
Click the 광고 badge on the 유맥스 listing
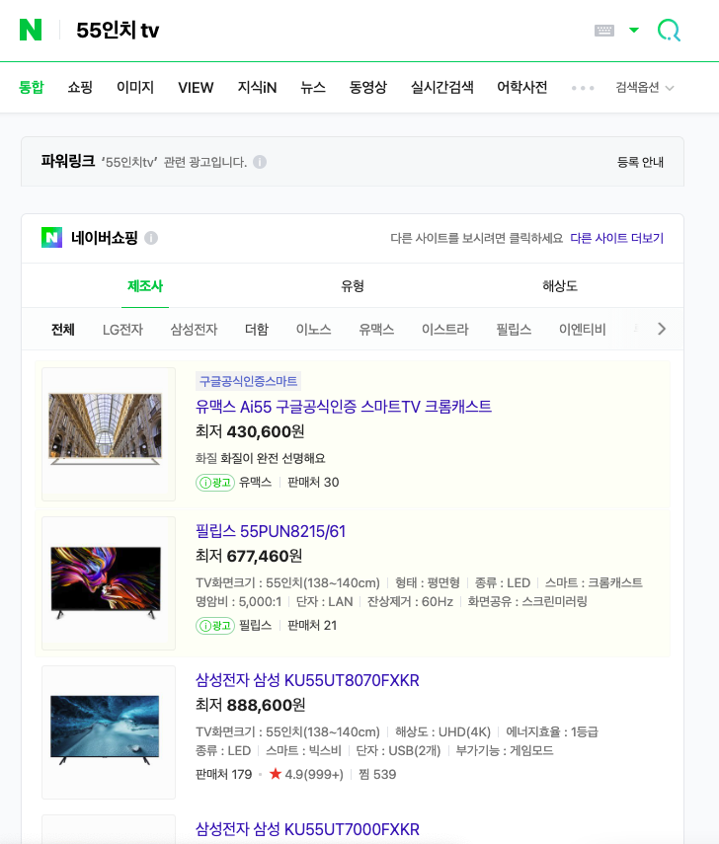pos(215,483)
